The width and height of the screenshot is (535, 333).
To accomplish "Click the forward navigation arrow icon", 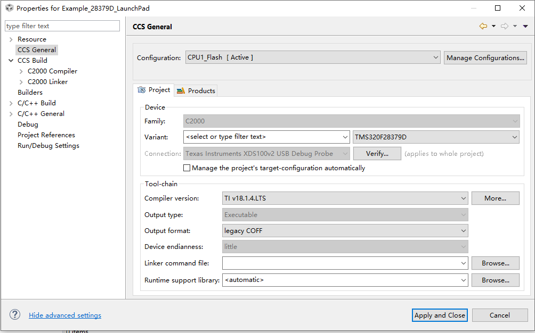I will click(x=505, y=26).
